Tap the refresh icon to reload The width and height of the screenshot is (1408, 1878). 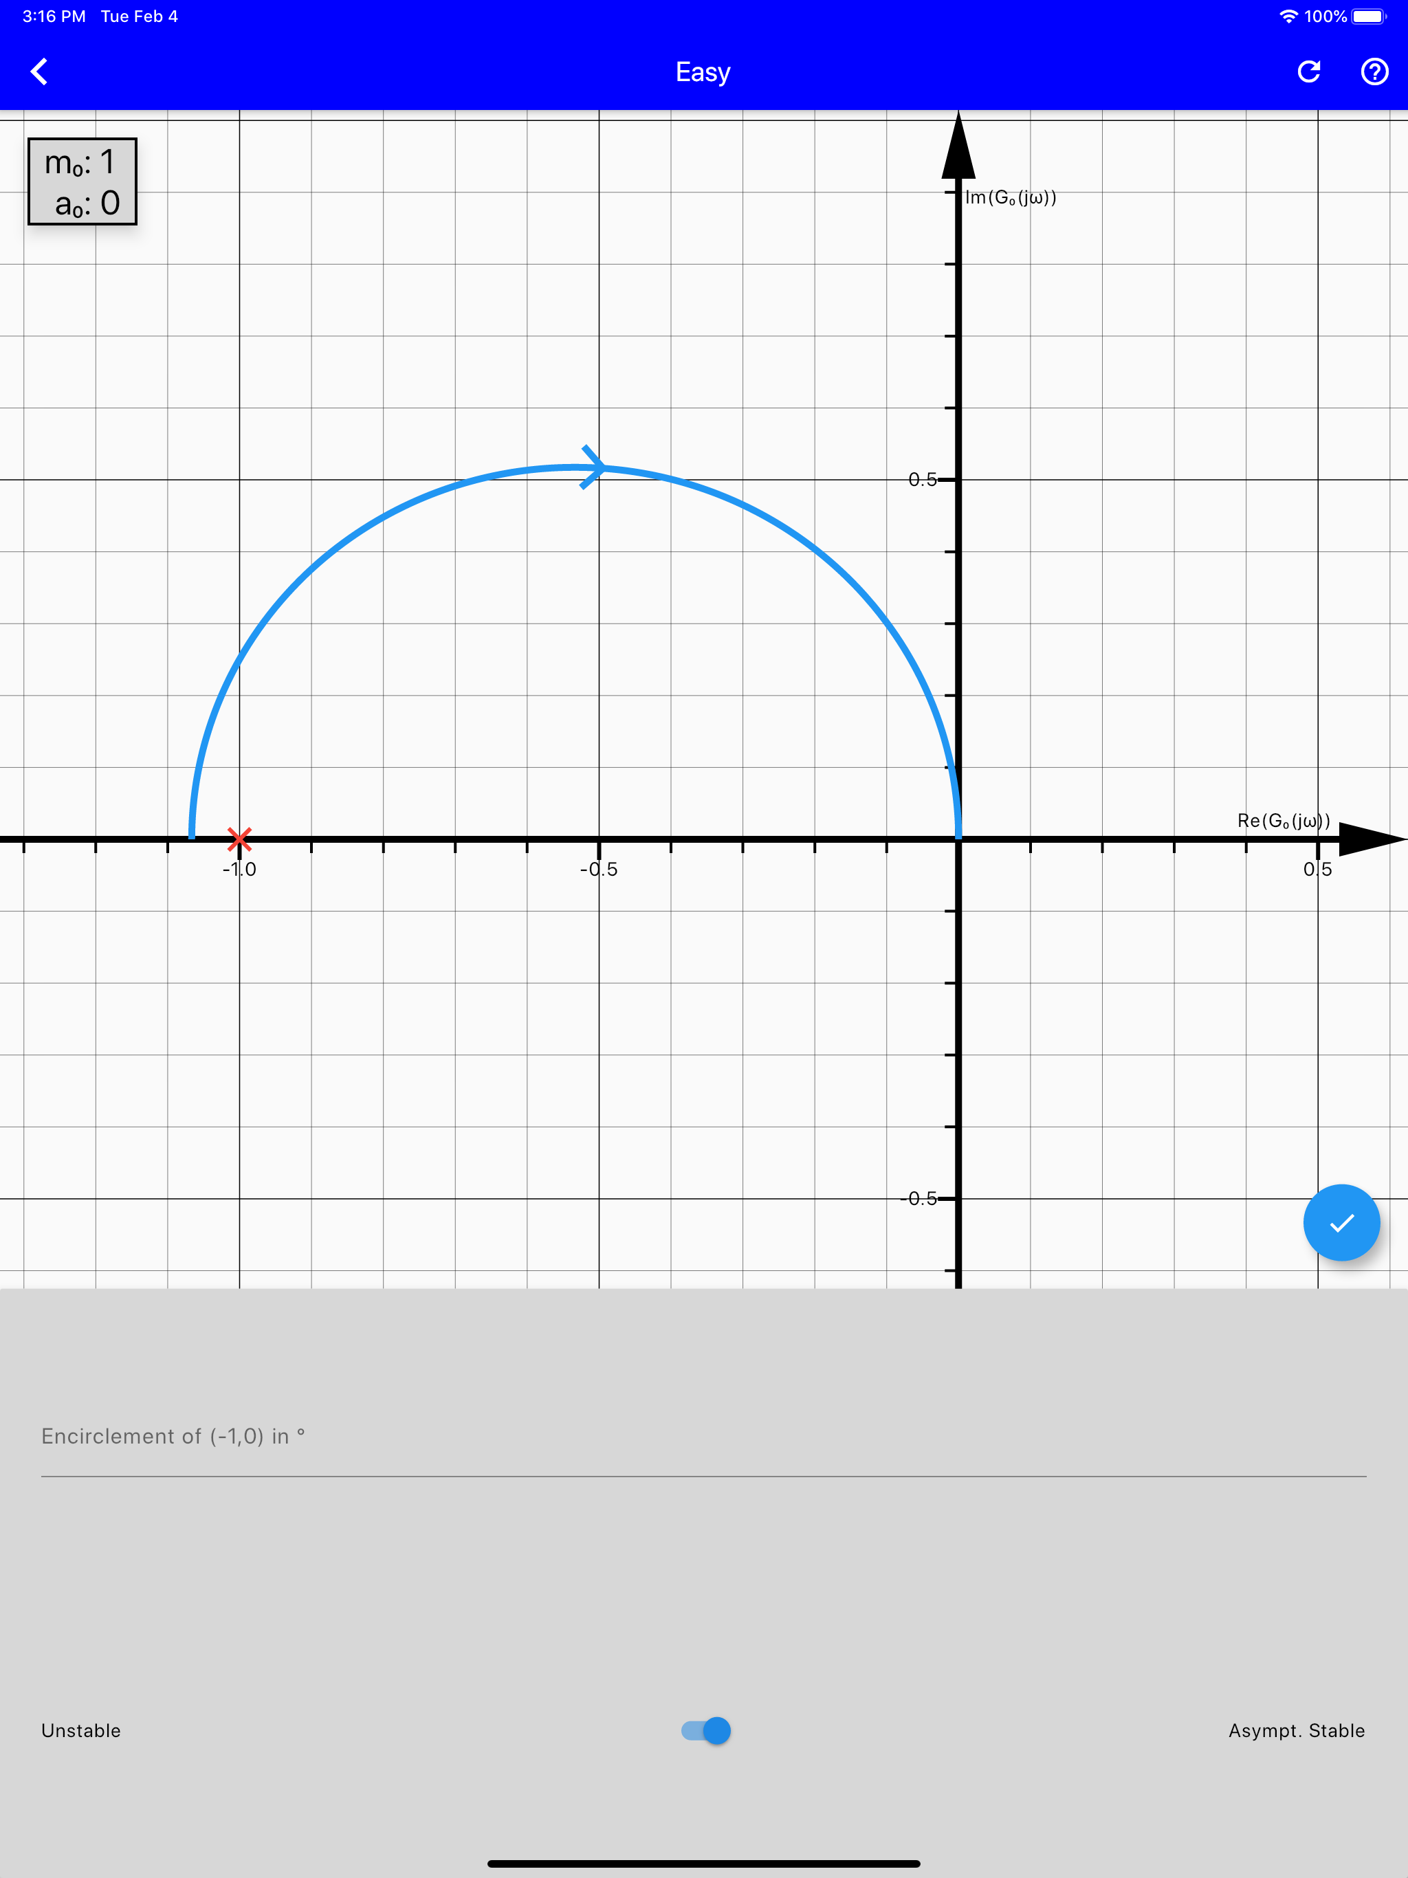pos(1308,72)
